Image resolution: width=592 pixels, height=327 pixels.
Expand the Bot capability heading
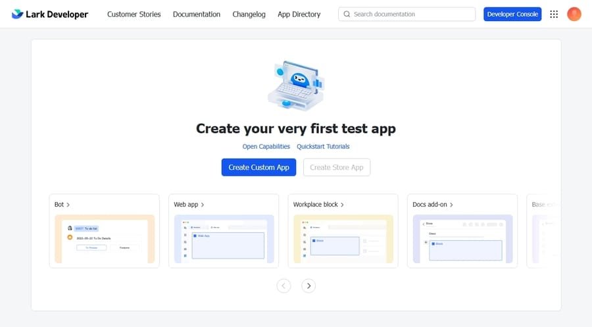tap(62, 205)
